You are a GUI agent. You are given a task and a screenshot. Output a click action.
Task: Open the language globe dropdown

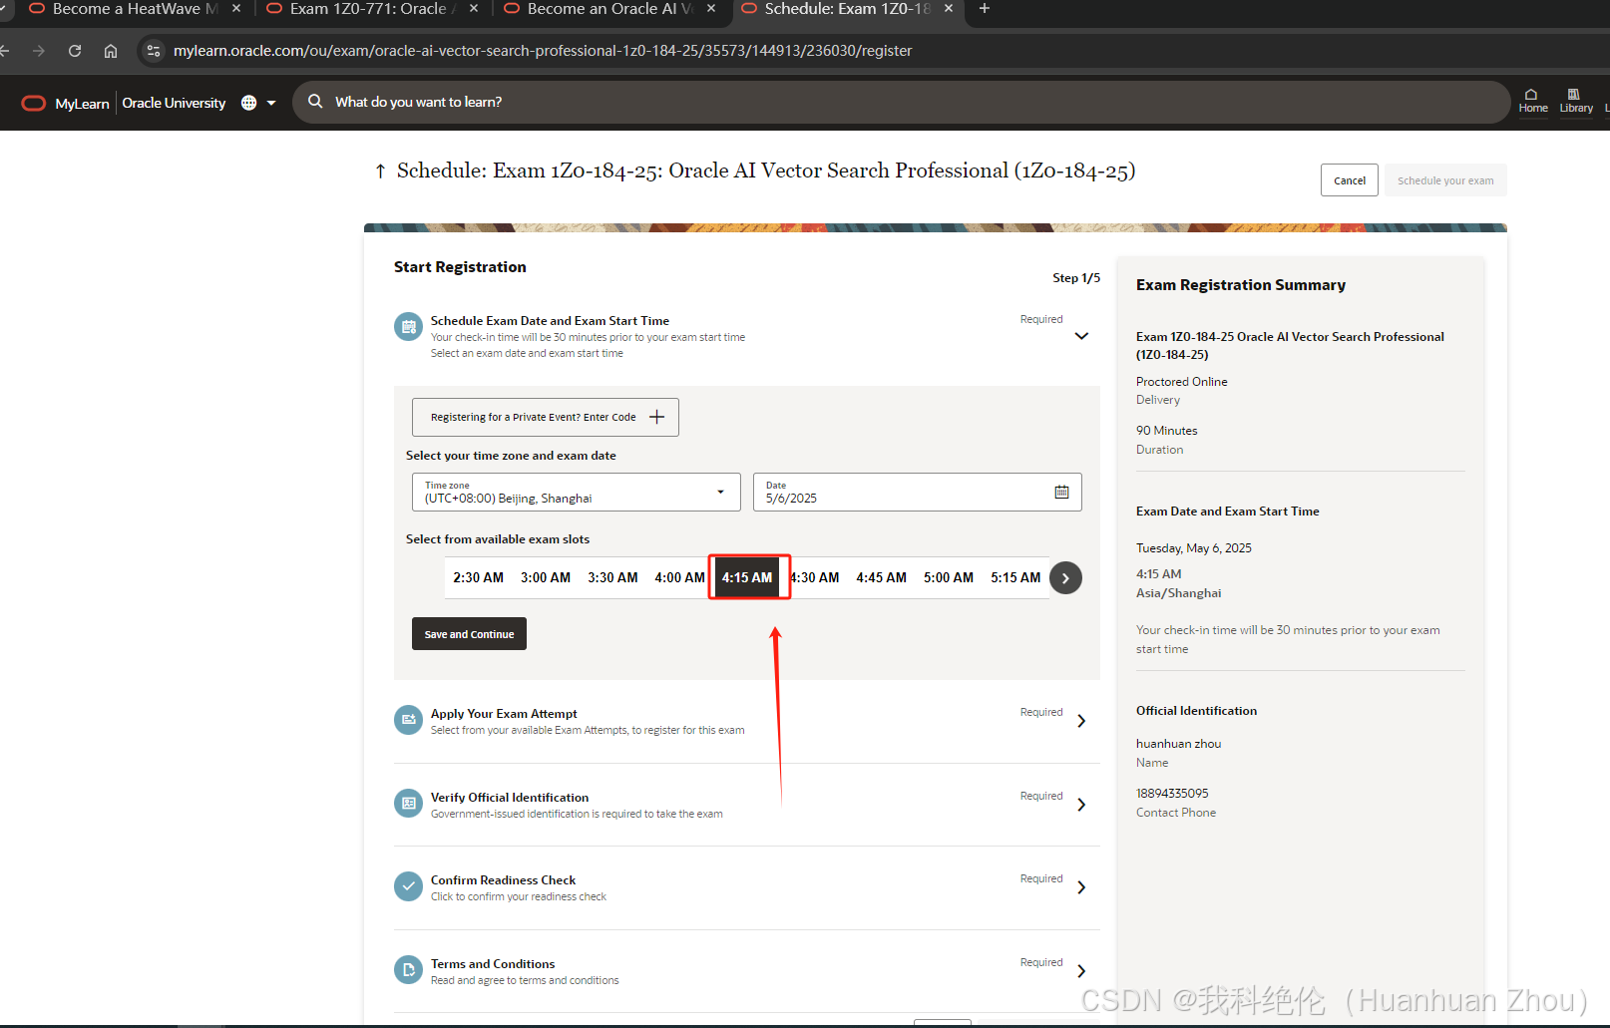pyautogui.click(x=258, y=103)
